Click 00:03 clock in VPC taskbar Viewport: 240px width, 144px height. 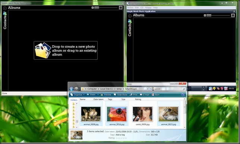[231, 88]
